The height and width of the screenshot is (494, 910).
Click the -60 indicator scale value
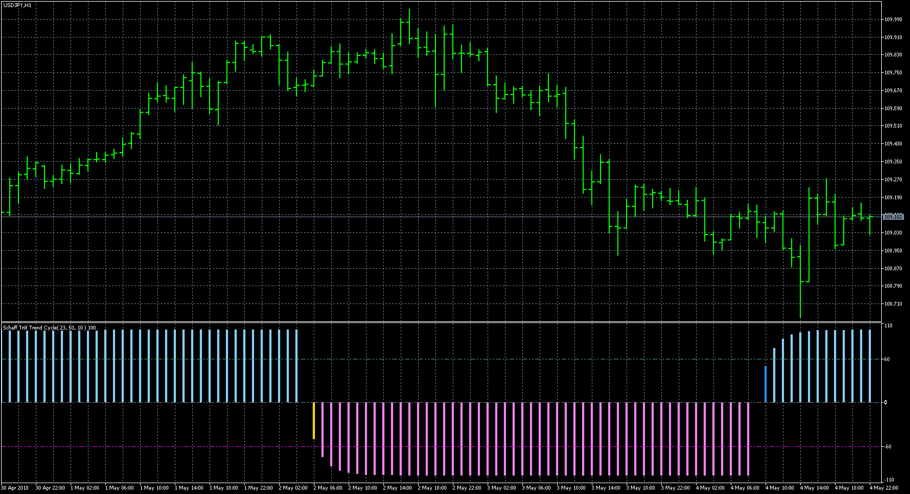point(888,447)
